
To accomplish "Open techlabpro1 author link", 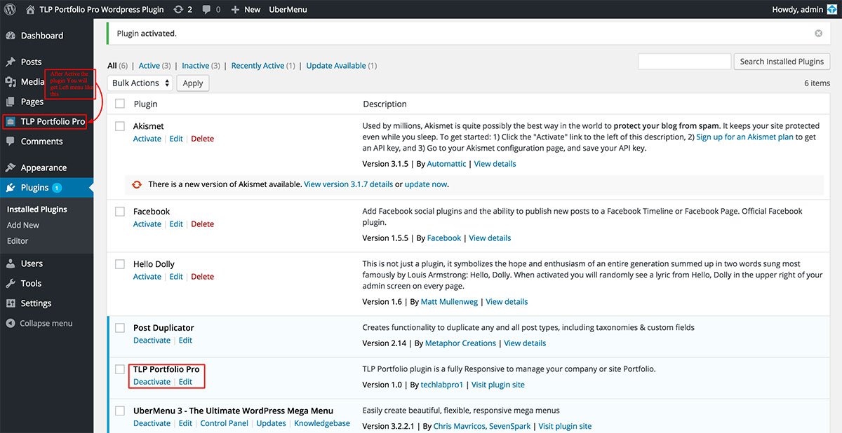I will tap(442, 385).
